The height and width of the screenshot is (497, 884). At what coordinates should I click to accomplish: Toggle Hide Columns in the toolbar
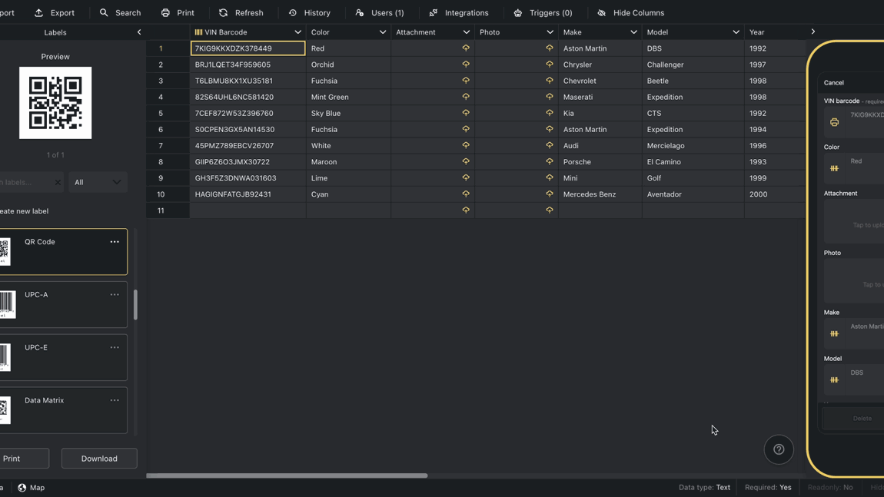[x=630, y=13]
